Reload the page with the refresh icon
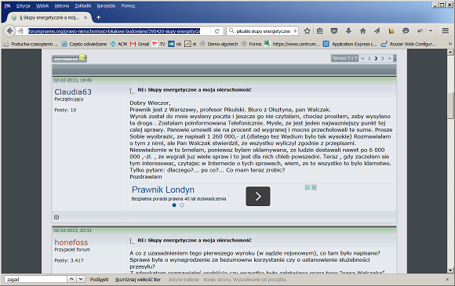The width and height of the screenshot is (455, 286). [x=217, y=31]
